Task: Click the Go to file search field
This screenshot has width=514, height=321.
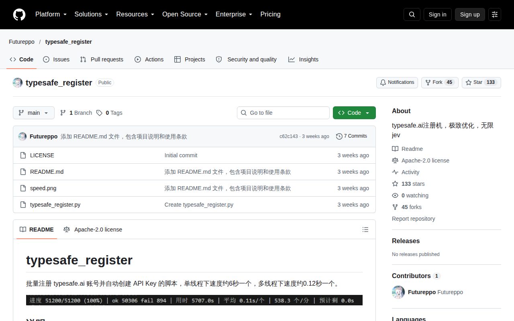Action: click(x=283, y=113)
